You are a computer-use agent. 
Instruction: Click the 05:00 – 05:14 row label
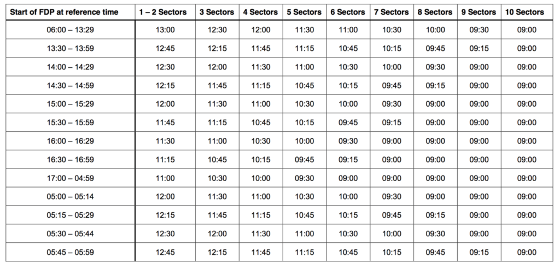(x=71, y=197)
